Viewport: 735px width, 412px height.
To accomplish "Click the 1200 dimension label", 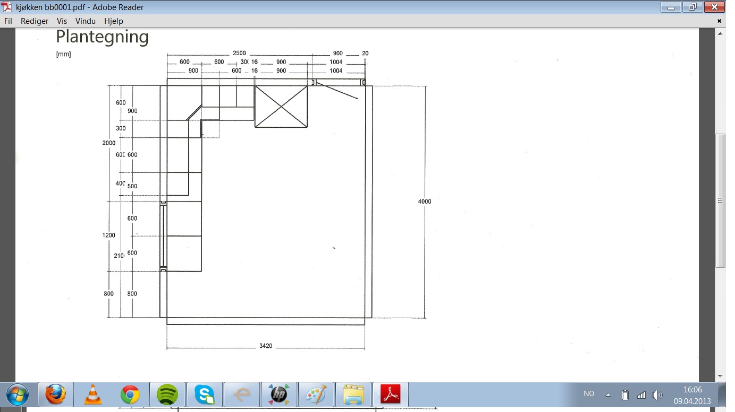I will click(109, 235).
